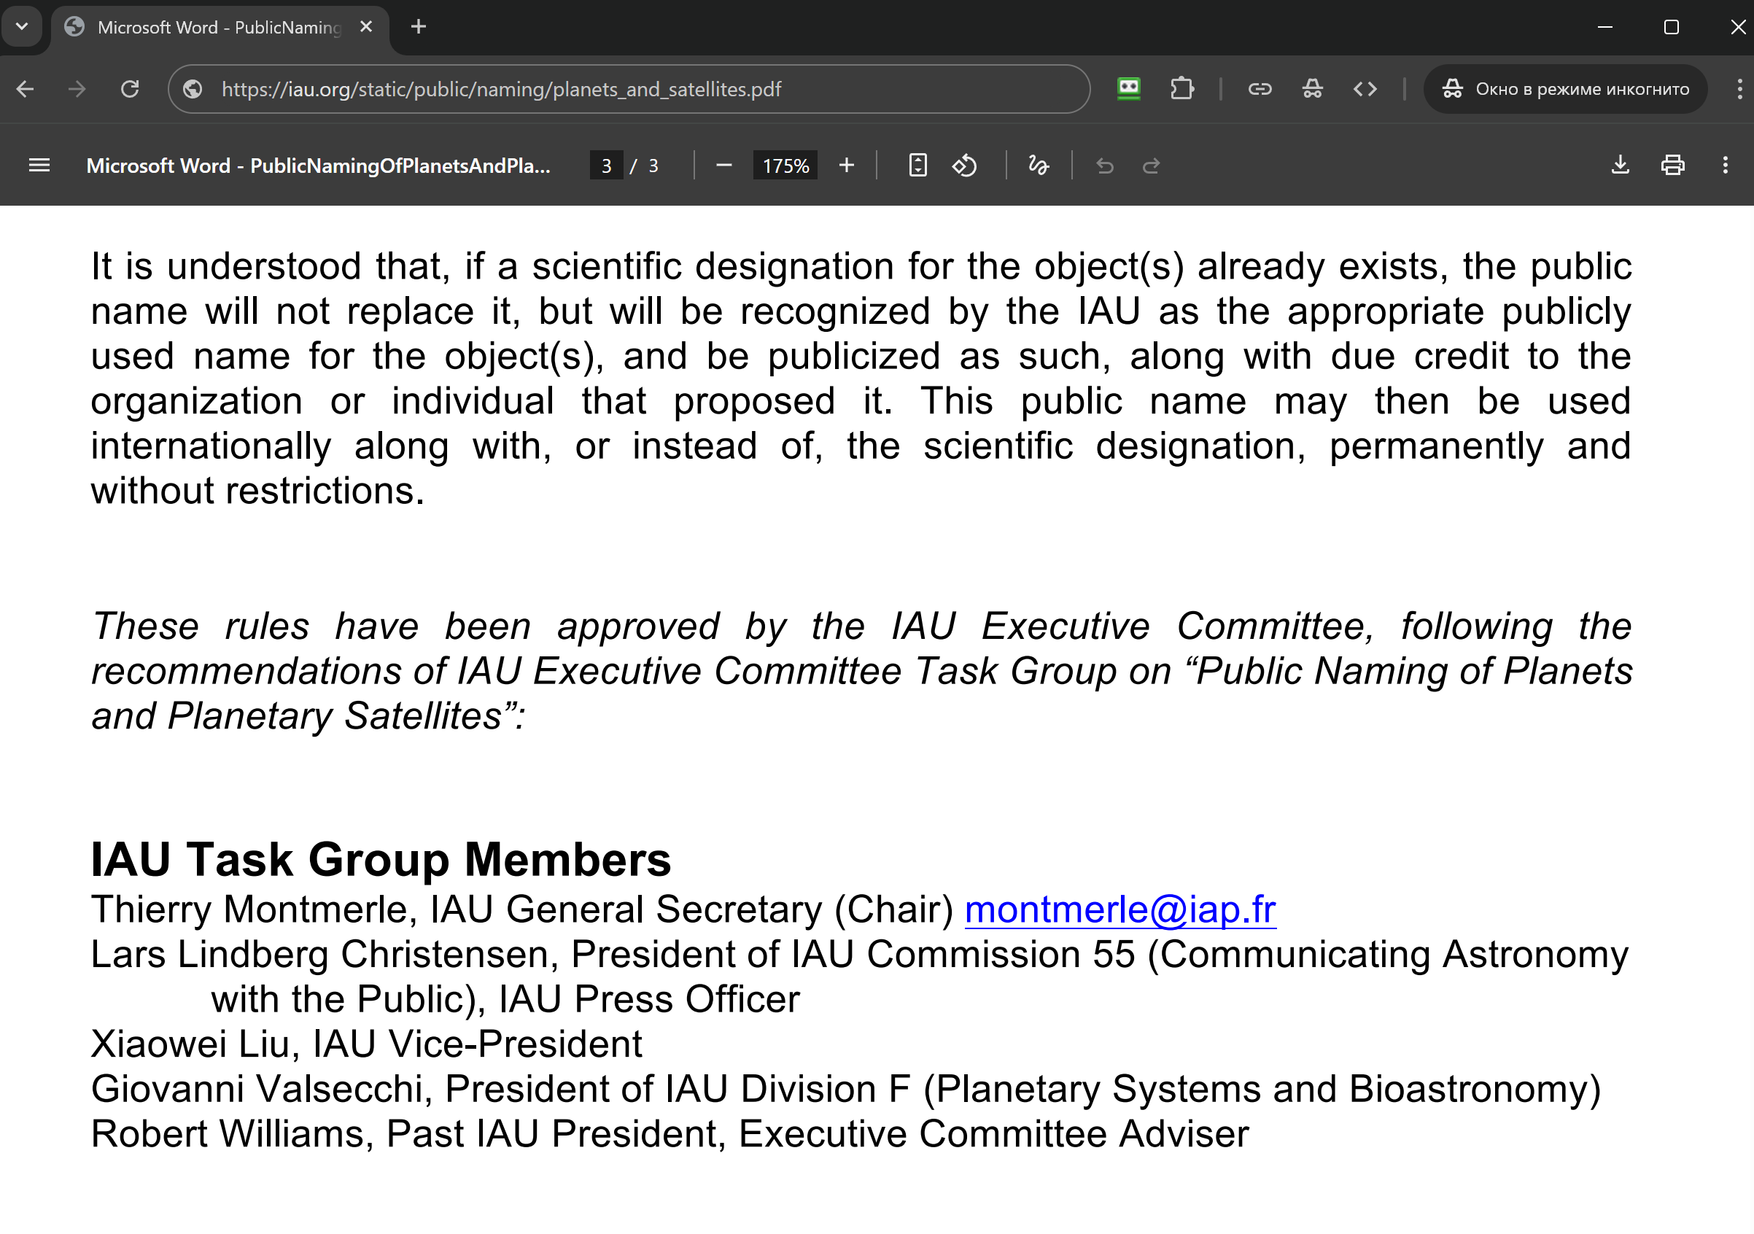Image resolution: width=1754 pixels, height=1234 pixels.
Task: Open a new browser tab
Action: pos(418,27)
